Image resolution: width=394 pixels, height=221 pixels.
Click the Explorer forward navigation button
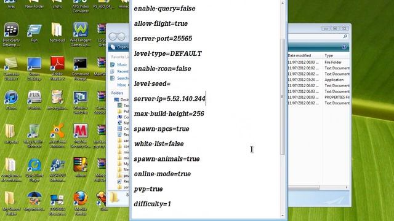[x=121, y=37]
